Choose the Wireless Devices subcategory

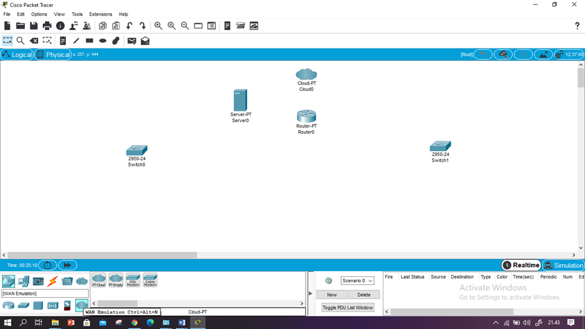pos(53,305)
